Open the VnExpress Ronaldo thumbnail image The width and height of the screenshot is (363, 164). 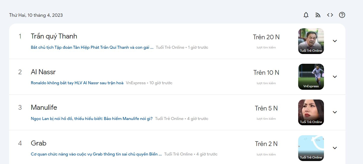311,77
